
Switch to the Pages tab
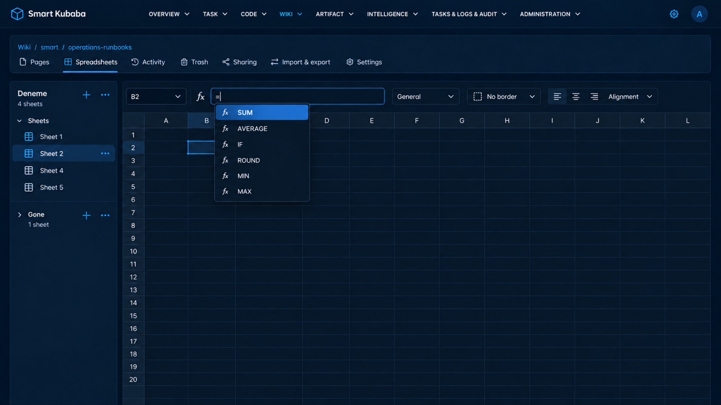[34, 62]
